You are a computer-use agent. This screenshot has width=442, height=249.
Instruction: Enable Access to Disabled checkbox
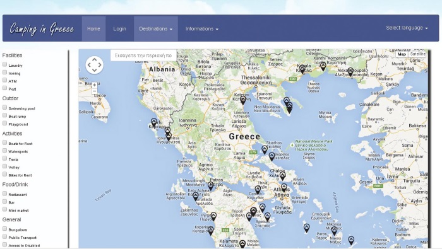point(4,245)
